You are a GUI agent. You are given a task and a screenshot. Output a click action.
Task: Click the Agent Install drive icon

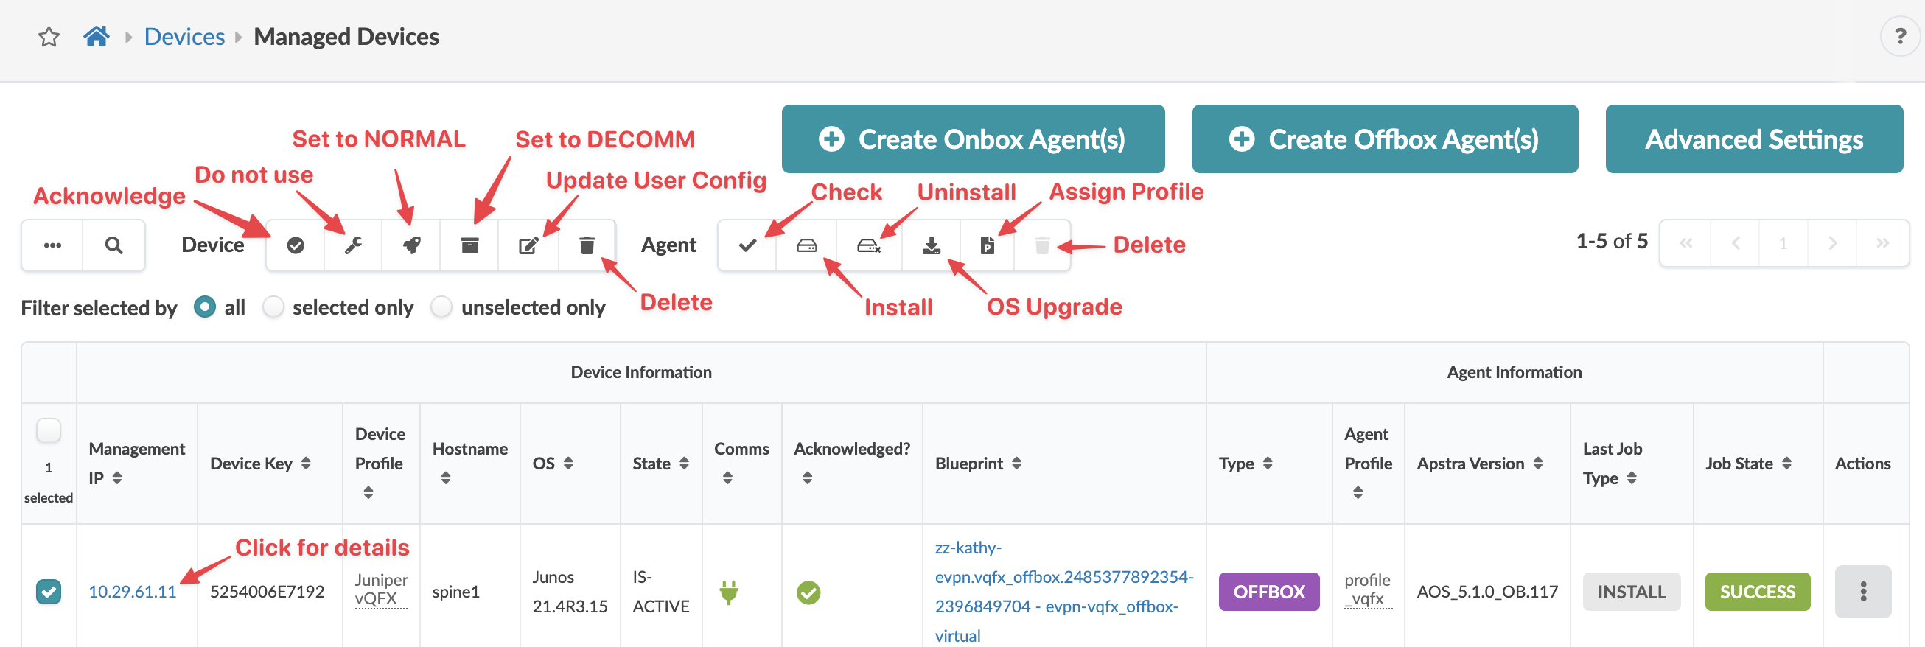(806, 245)
